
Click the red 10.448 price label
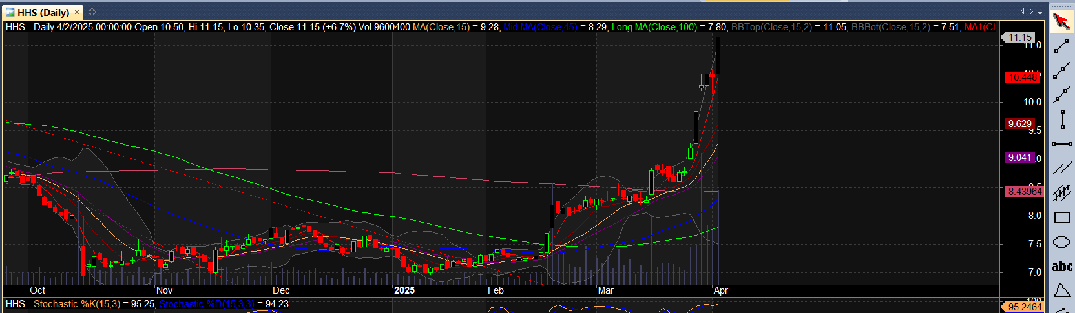tap(1022, 77)
